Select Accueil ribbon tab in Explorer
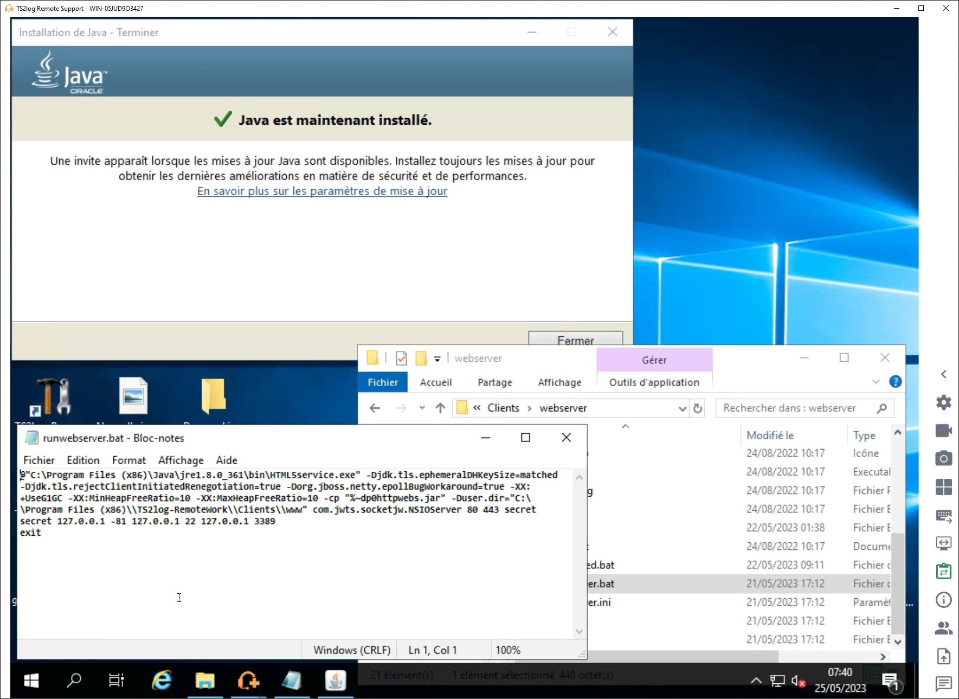 point(436,382)
